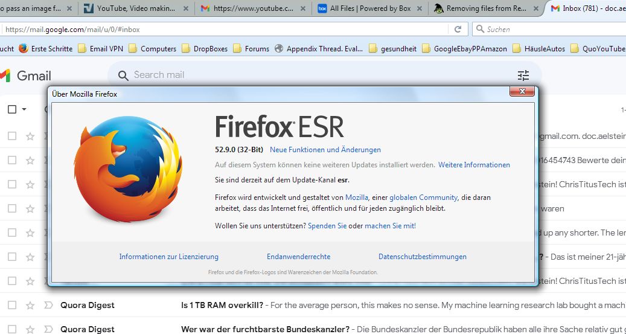Close the 'o pass an image f...' tab
This screenshot has height=334, width=626.
point(69,8)
